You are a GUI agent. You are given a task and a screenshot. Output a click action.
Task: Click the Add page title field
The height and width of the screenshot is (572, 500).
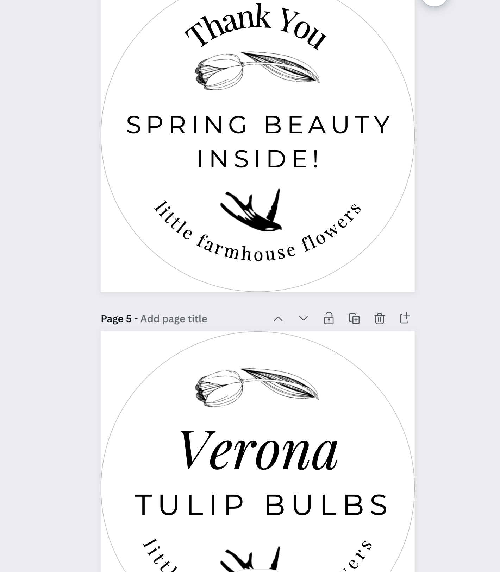click(174, 319)
